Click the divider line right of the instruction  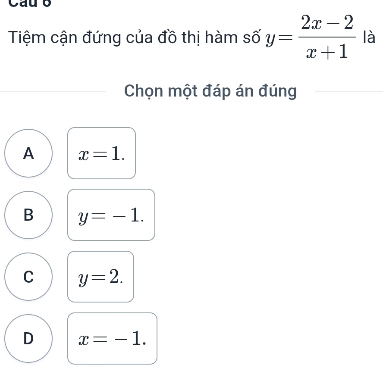pos(348,91)
